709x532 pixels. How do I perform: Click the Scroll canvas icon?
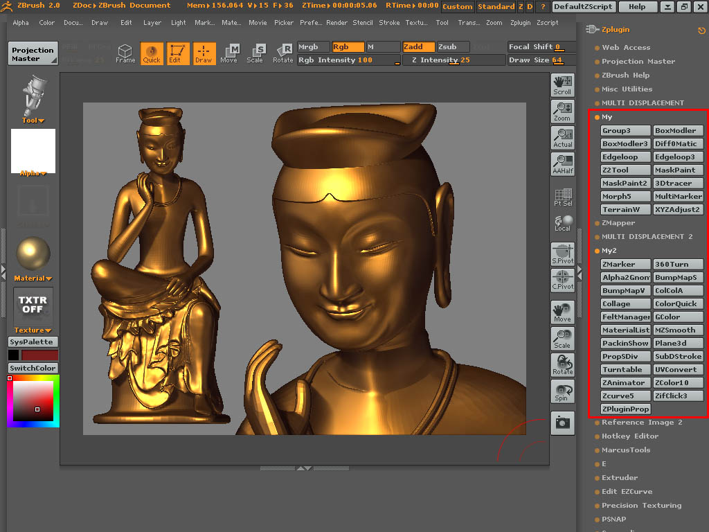click(x=562, y=85)
